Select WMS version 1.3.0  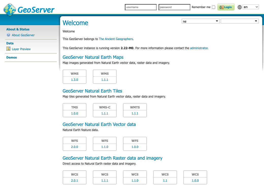(x=75, y=80)
